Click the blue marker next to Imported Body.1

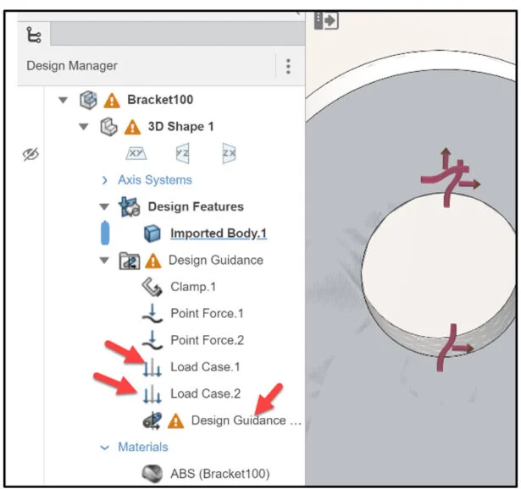105,233
